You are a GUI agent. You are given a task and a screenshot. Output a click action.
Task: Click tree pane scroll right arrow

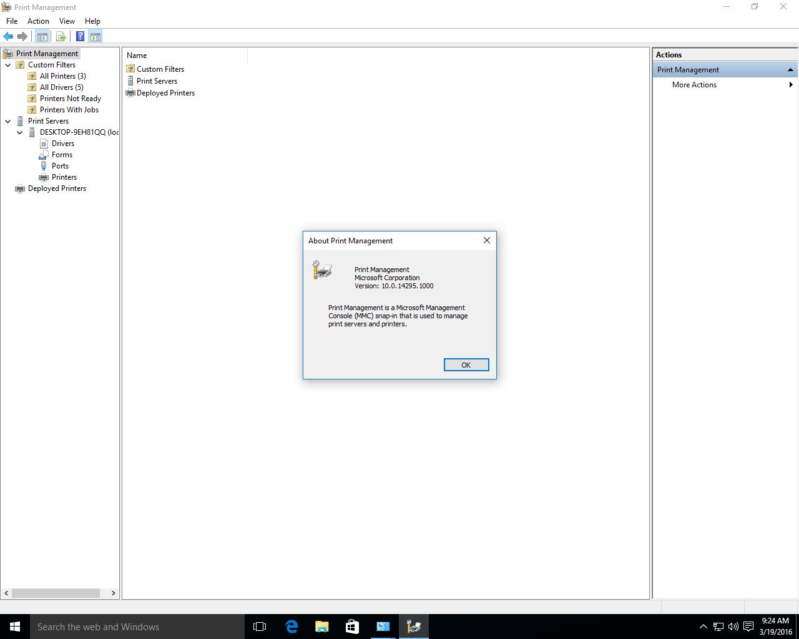pos(114,593)
